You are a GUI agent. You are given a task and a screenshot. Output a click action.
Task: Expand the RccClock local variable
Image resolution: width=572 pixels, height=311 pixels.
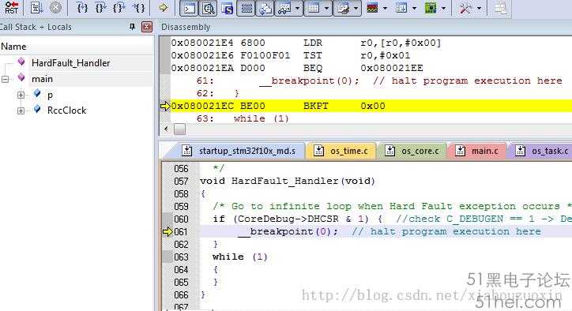[21, 111]
